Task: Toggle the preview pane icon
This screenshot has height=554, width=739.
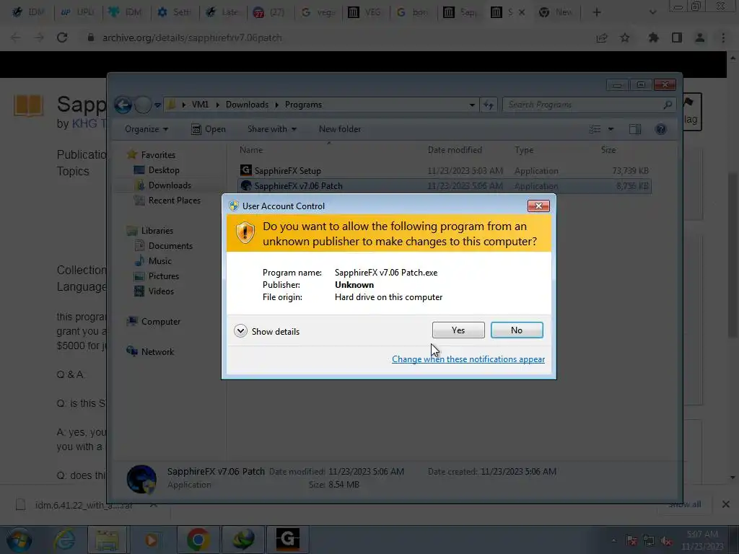Action: click(635, 129)
